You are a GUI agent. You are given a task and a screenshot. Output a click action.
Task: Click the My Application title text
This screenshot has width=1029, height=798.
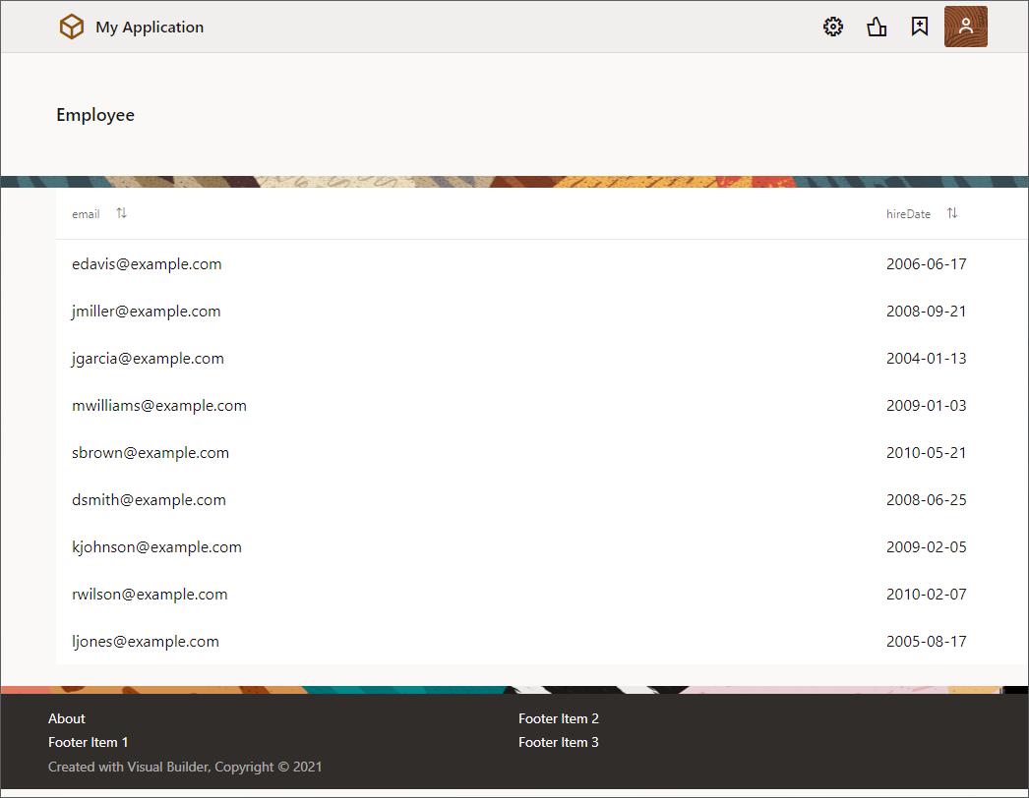pyautogui.click(x=150, y=28)
